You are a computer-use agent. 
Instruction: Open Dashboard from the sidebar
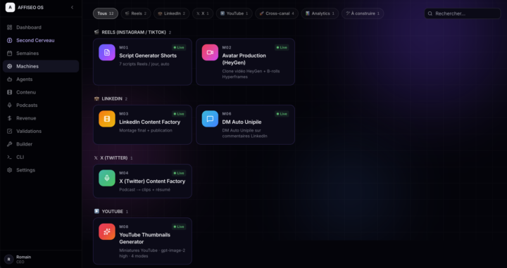(41, 27)
